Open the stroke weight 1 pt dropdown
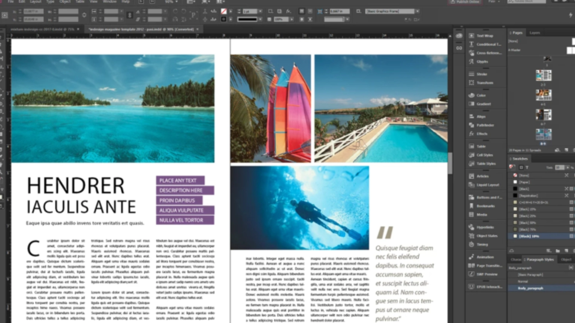The height and width of the screenshot is (323, 575). point(260,12)
